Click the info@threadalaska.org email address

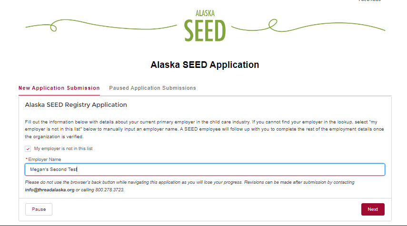[x=50, y=190]
